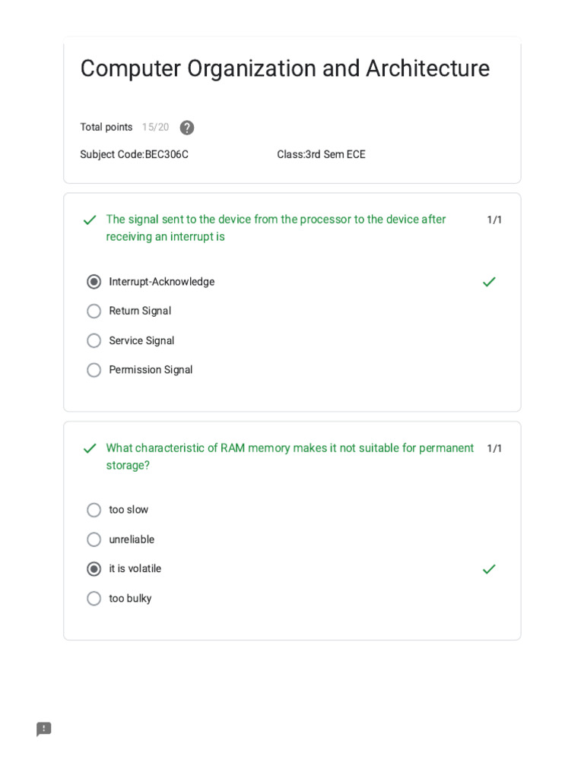Click the Computer Organization and Architecture title

pyautogui.click(x=284, y=68)
